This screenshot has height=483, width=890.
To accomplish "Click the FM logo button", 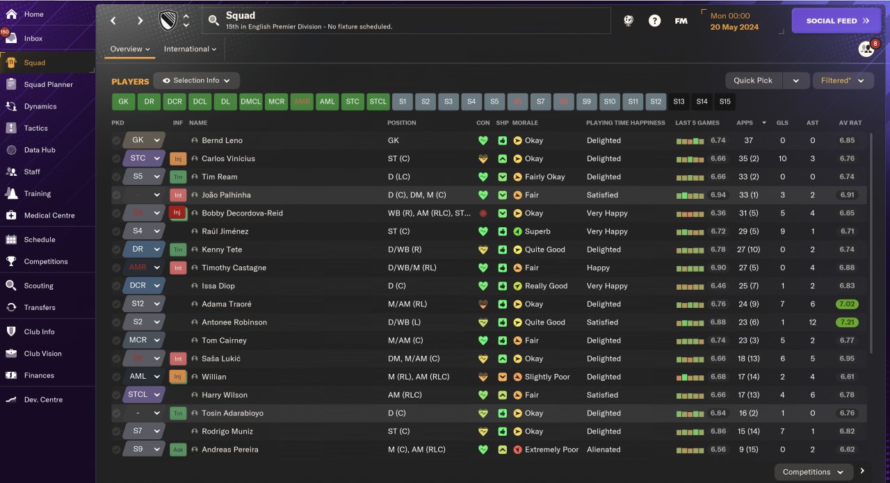I will coord(681,21).
